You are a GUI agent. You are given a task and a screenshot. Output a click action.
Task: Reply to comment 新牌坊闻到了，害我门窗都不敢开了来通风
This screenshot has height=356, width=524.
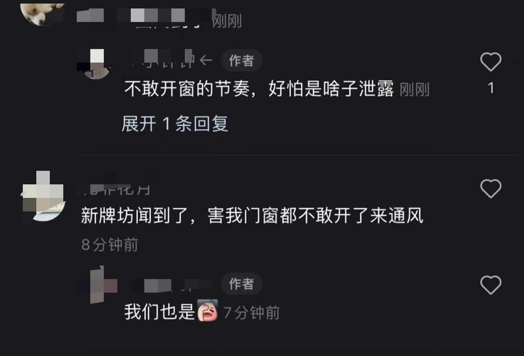click(252, 216)
